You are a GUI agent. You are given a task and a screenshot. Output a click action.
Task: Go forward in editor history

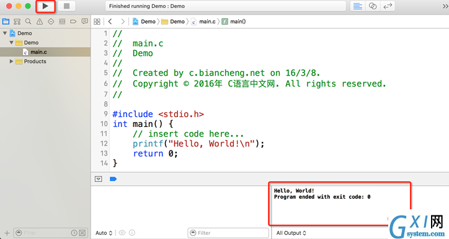pos(123,22)
